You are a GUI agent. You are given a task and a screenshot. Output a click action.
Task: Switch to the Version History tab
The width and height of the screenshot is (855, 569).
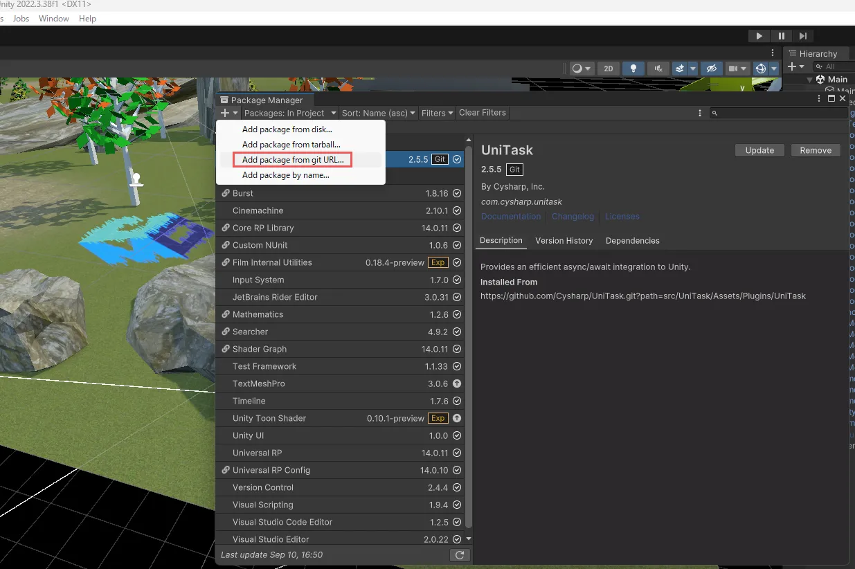tap(564, 241)
